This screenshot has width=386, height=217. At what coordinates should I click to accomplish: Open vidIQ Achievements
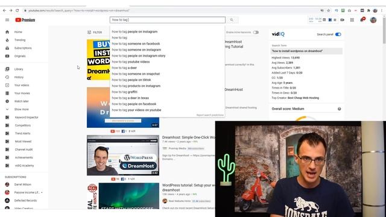pyautogui.click(x=24, y=157)
